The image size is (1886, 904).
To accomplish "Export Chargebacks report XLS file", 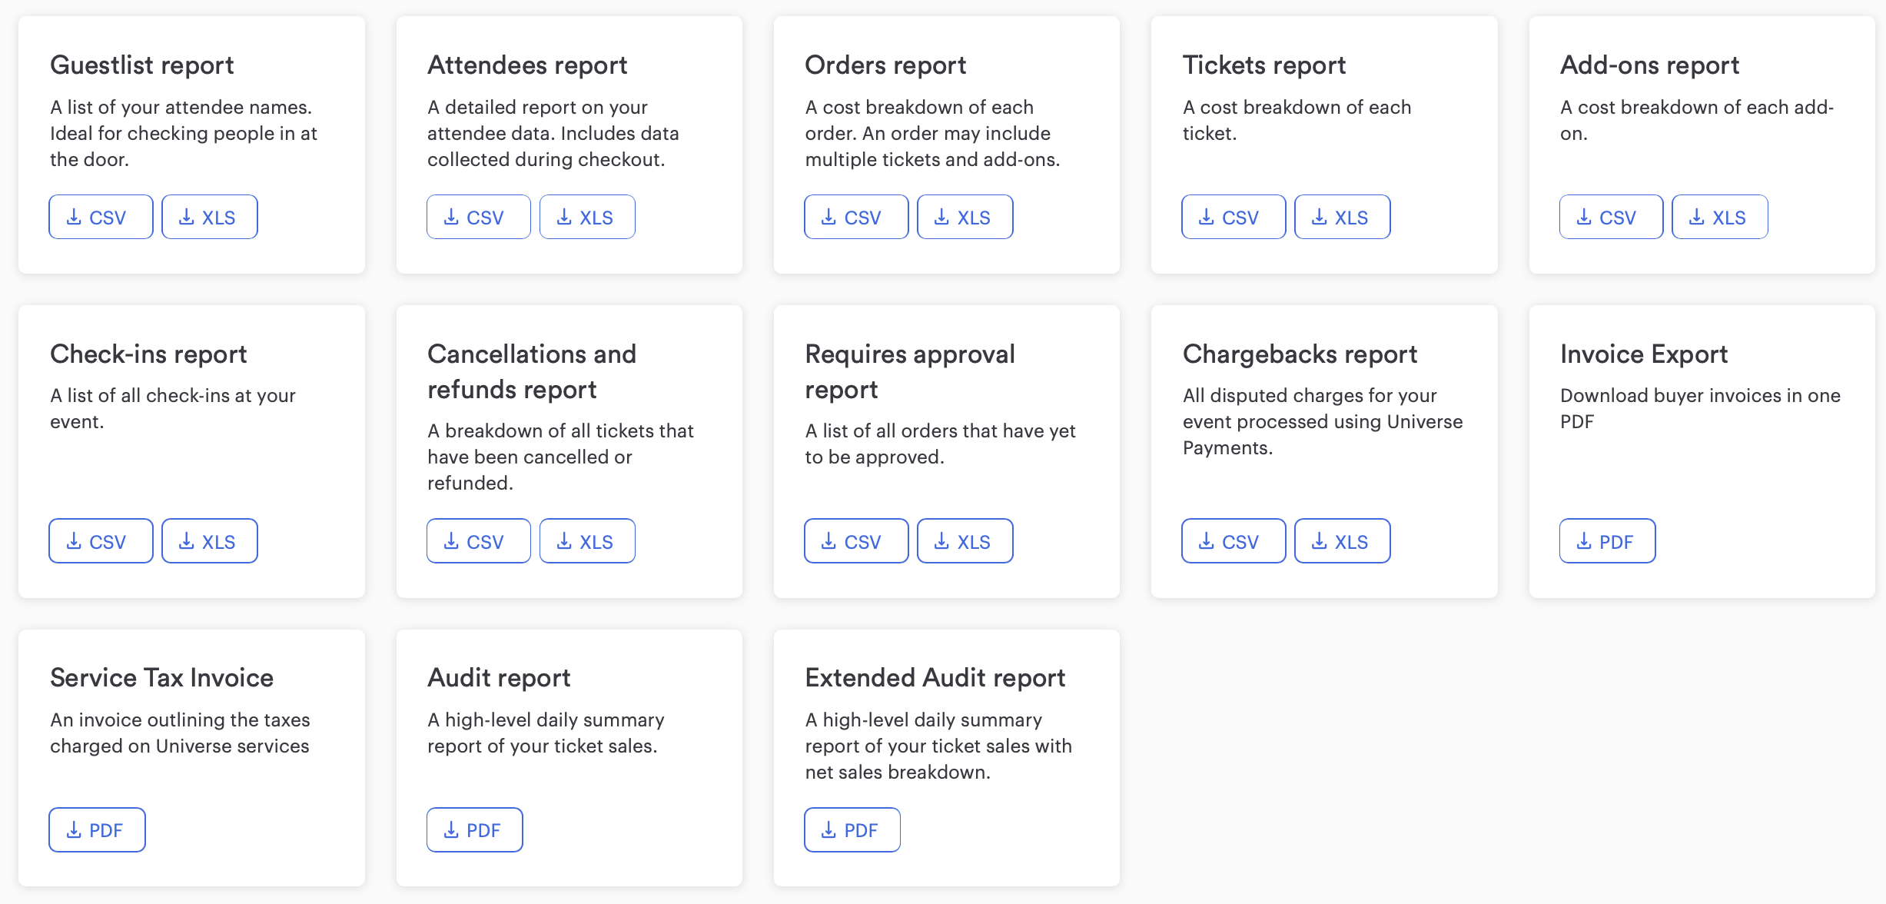I will (x=1342, y=541).
